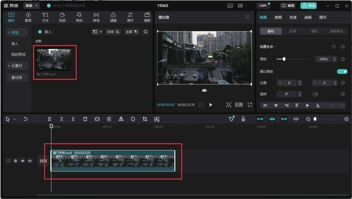
Task: Open the grid view mode dropdown
Action: click(x=98, y=32)
